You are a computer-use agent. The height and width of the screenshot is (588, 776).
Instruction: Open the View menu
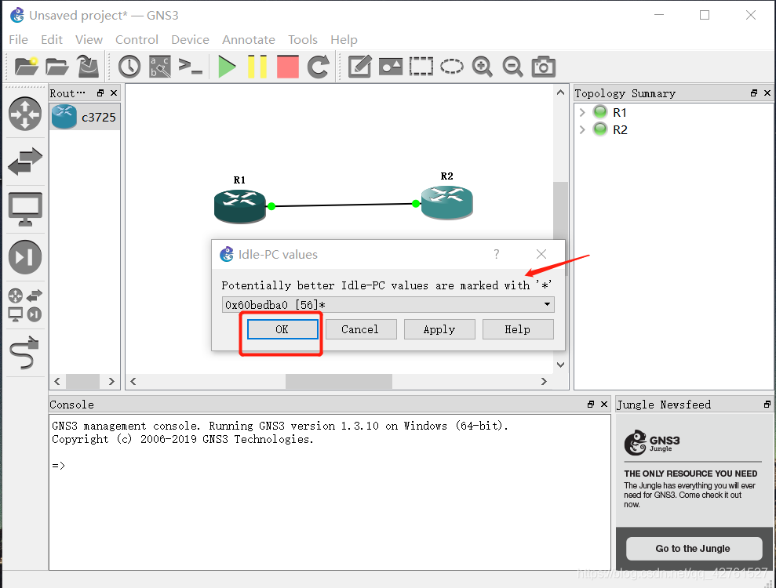[x=89, y=39]
